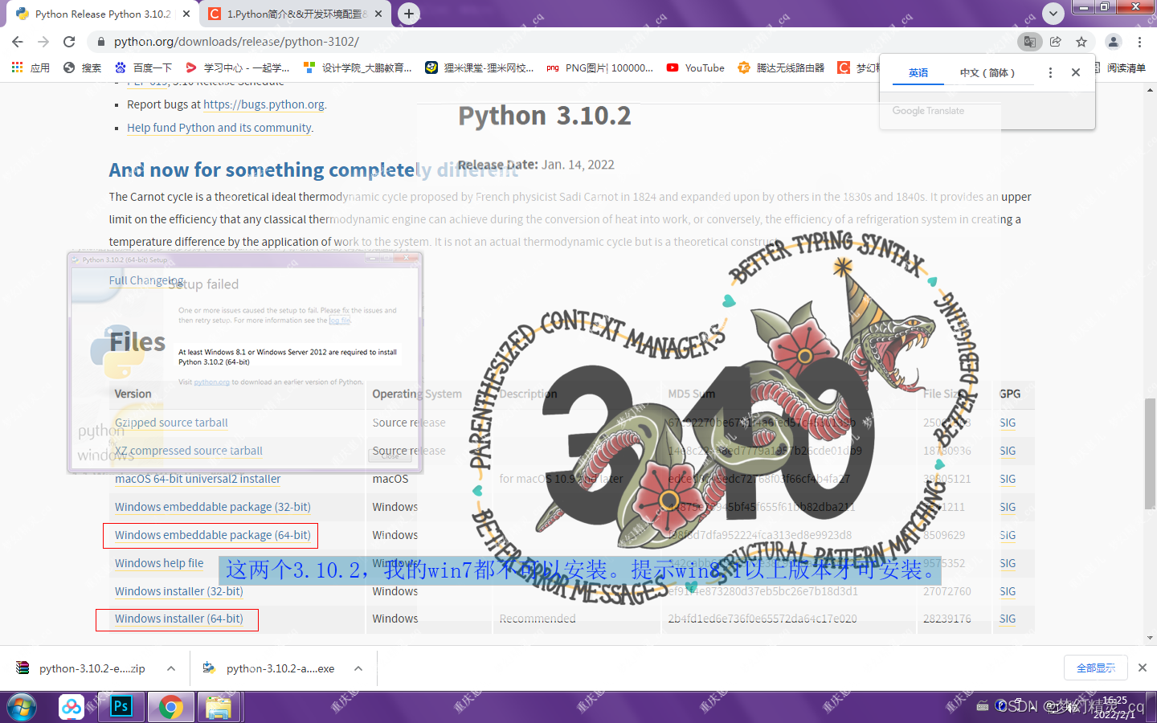Click Gzipped source tarball link
Viewport: 1157px width, 723px height.
coord(171,423)
